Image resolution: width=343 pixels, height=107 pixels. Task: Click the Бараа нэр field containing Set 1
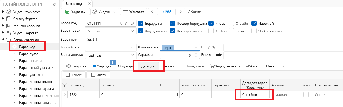[214, 40]
